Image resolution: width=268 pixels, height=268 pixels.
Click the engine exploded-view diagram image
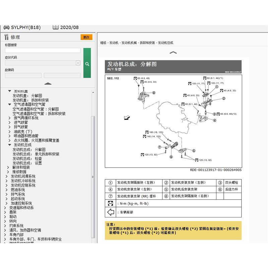[x=173, y=121]
